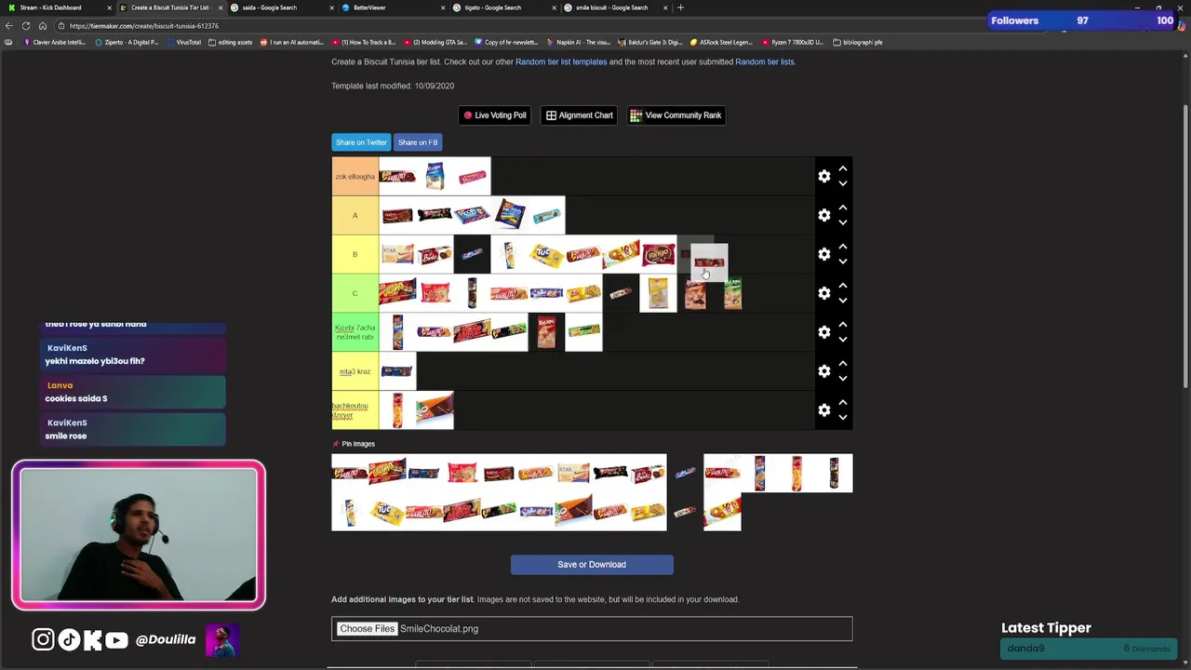
Task: Open Napkin AI bookmark
Action: pyautogui.click(x=579, y=42)
